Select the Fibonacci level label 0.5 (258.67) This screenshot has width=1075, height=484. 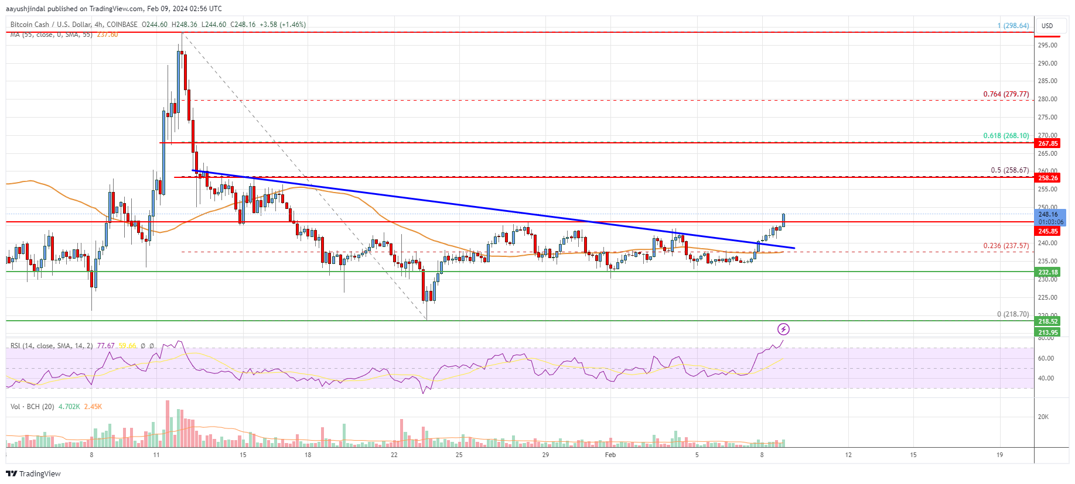pos(1010,170)
